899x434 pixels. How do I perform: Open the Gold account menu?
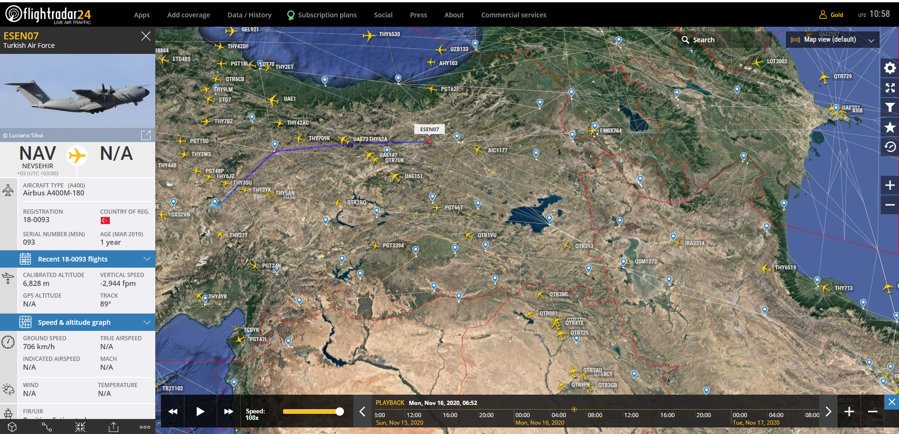click(831, 15)
